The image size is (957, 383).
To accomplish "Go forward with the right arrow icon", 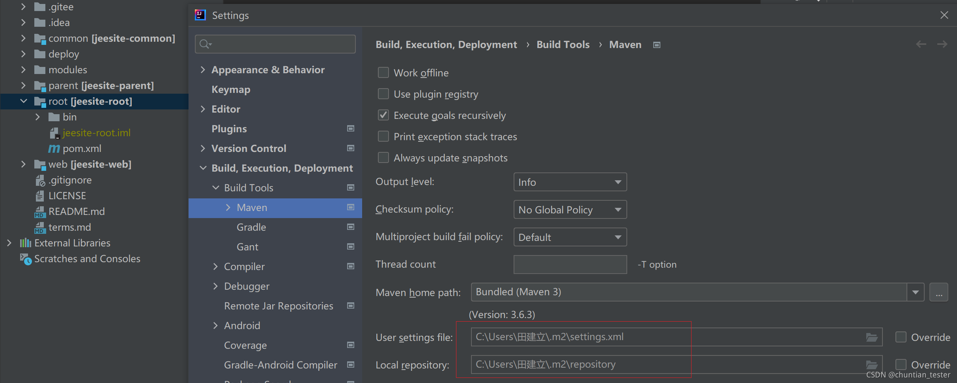I will coord(942,44).
